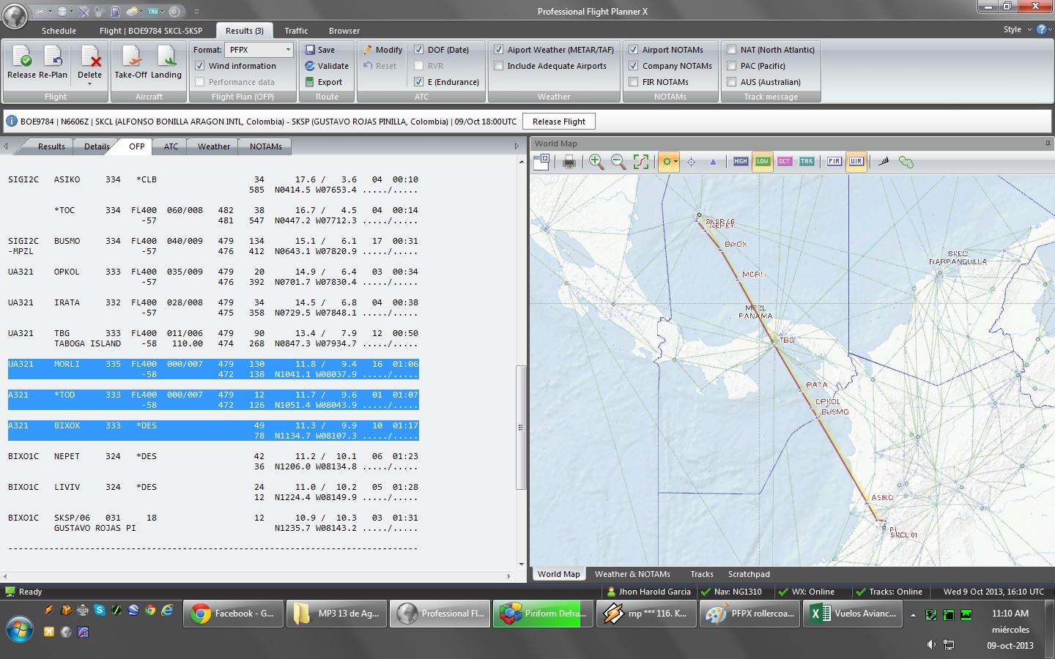Switch to the Schedule ribbon tab
This screenshot has height=659, width=1055.
[59, 31]
